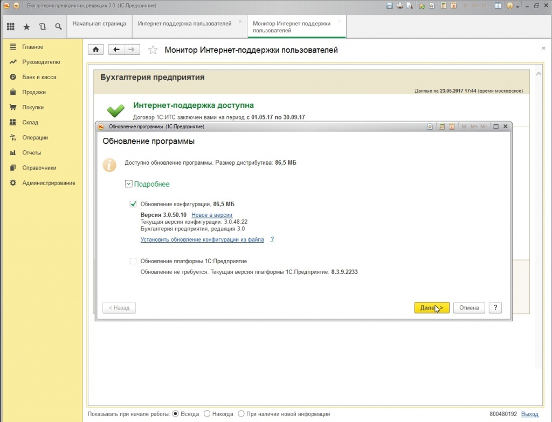Screen dimensions: 552x422
Task: Open the History scroll icon
Action: [x=43, y=26]
